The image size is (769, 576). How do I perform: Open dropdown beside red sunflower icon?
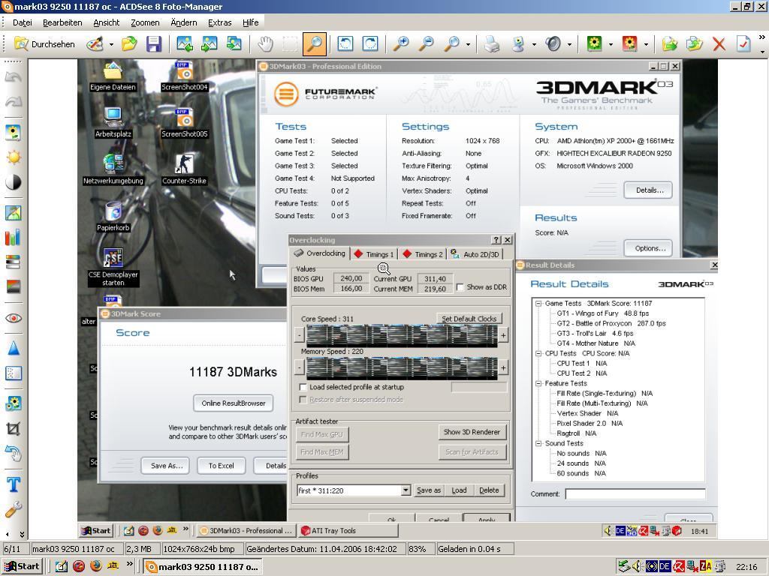pyautogui.click(x=646, y=44)
